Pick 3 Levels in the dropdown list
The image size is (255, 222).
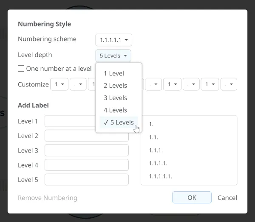click(x=115, y=98)
